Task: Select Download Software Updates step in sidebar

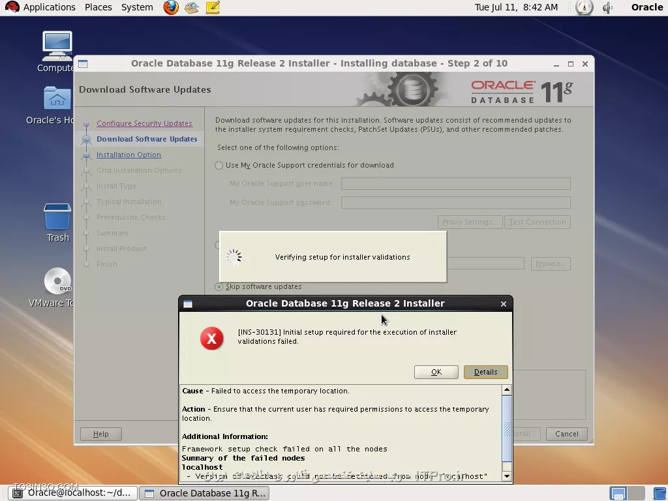Action: 147,139
